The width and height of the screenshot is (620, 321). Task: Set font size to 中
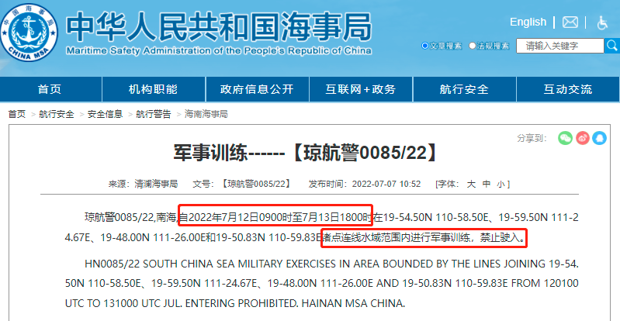[x=487, y=185]
